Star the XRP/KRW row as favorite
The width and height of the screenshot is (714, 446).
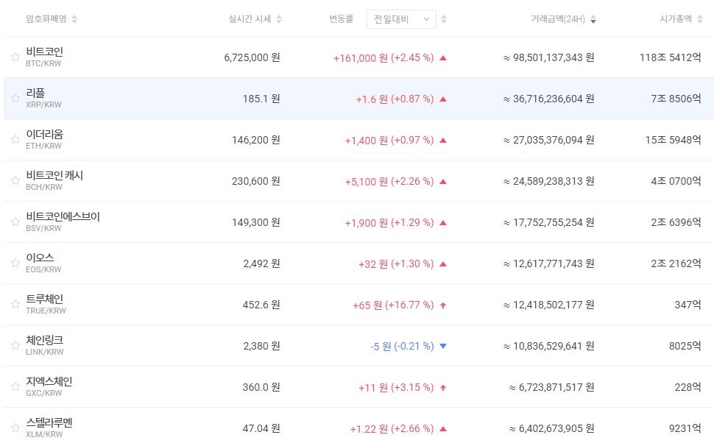(x=15, y=98)
